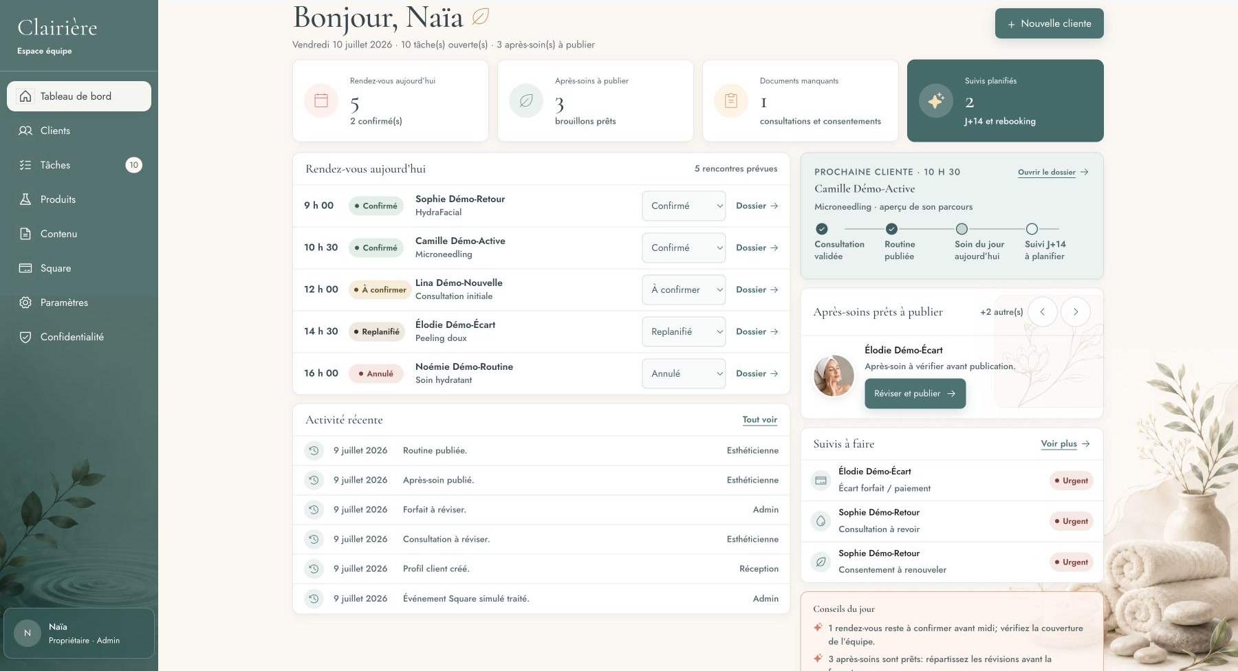Click the people icon beside Clients
This screenshot has width=1238, height=671.
click(x=25, y=131)
